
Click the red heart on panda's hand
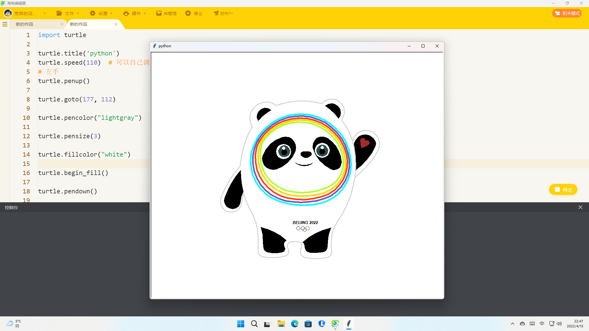click(364, 143)
